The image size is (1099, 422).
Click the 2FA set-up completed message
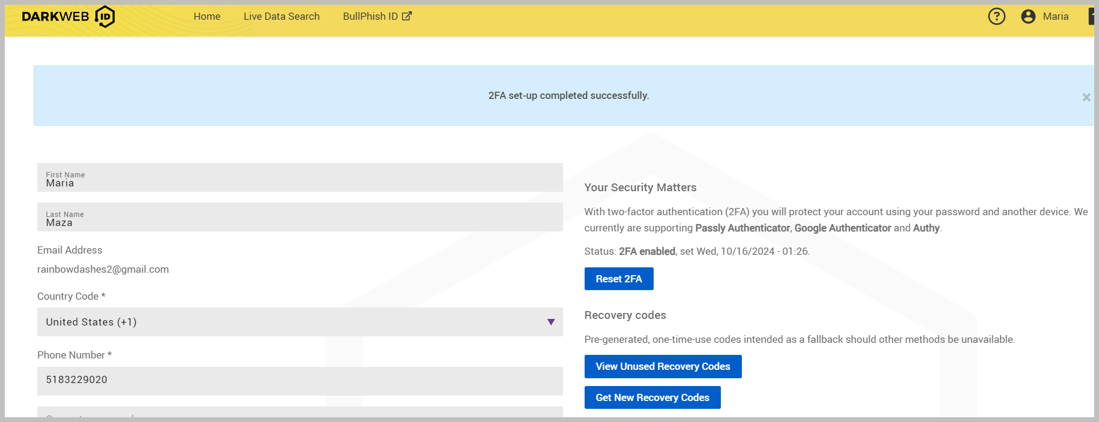(568, 95)
